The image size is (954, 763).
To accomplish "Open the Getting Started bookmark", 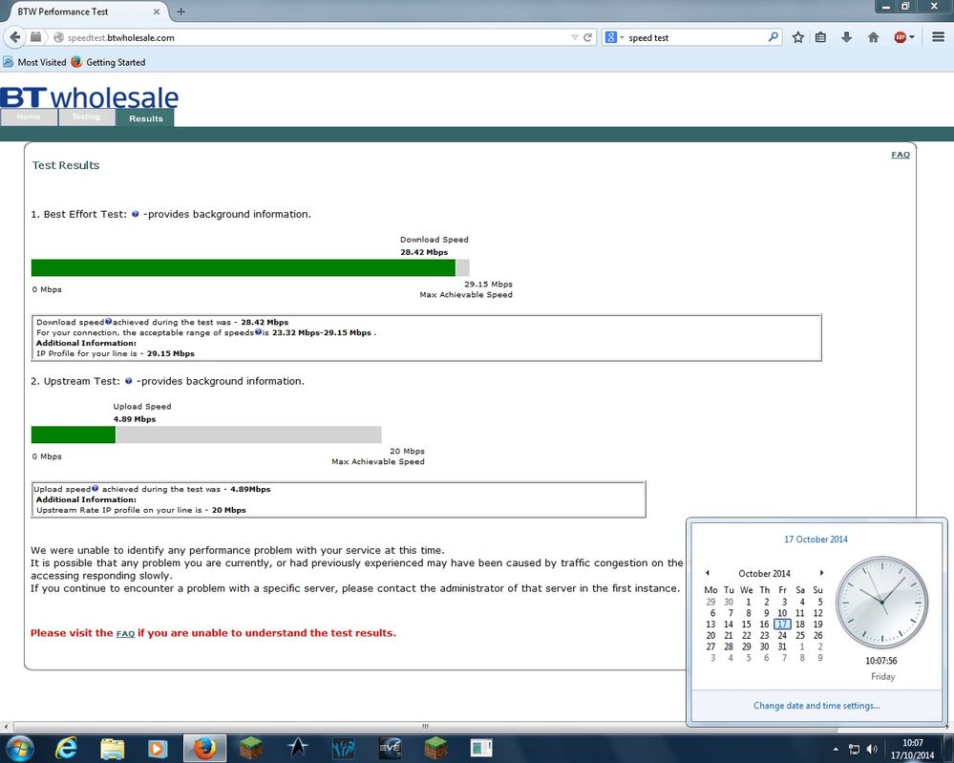I will 108,62.
